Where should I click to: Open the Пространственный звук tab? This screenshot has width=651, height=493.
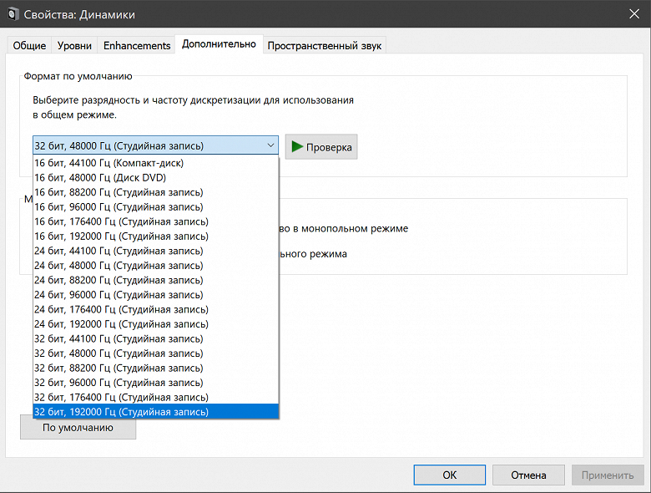tap(324, 46)
